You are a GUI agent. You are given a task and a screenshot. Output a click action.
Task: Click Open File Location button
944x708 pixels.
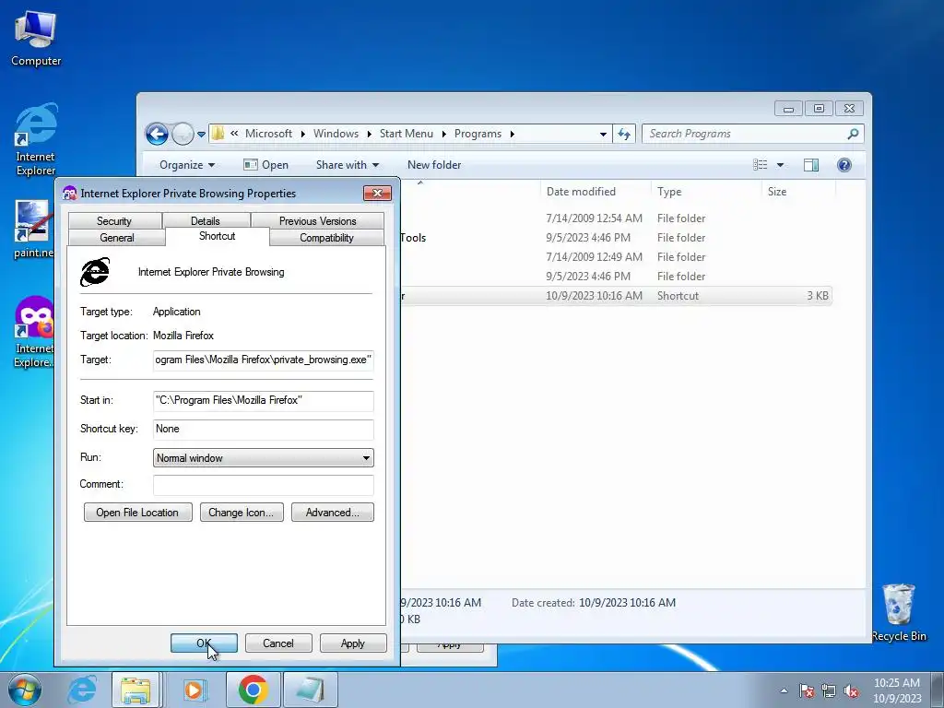coord(138,513)
